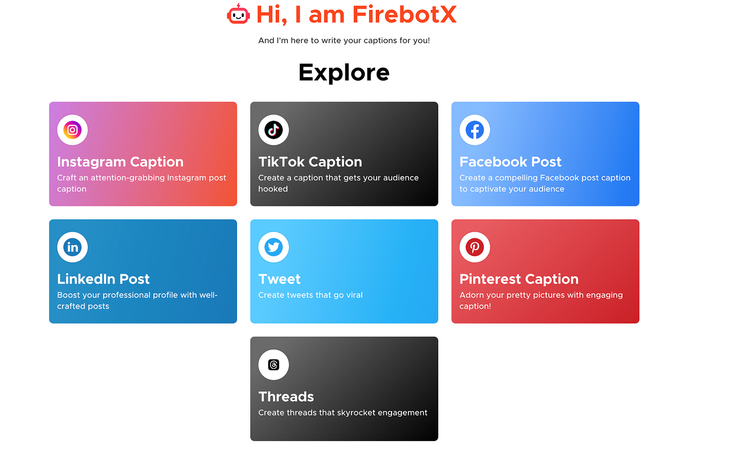Image resolution: width=739 pixels, height=474 pixels.
Task: Click the TikTok logo icon
Action: [x=274, y=130]
